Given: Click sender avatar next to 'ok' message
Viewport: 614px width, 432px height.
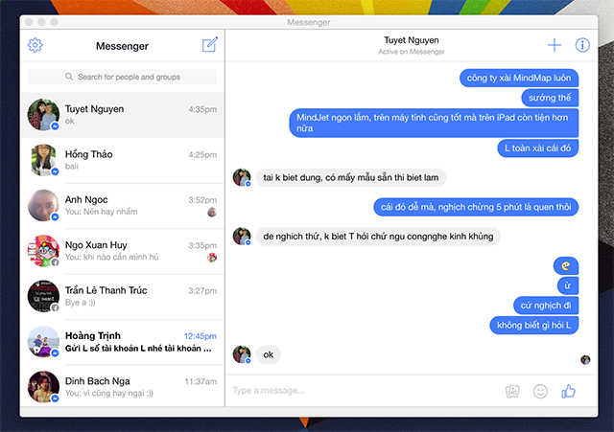Looking at the screenshot, I should pyautogui.click(x=242, y=354).
